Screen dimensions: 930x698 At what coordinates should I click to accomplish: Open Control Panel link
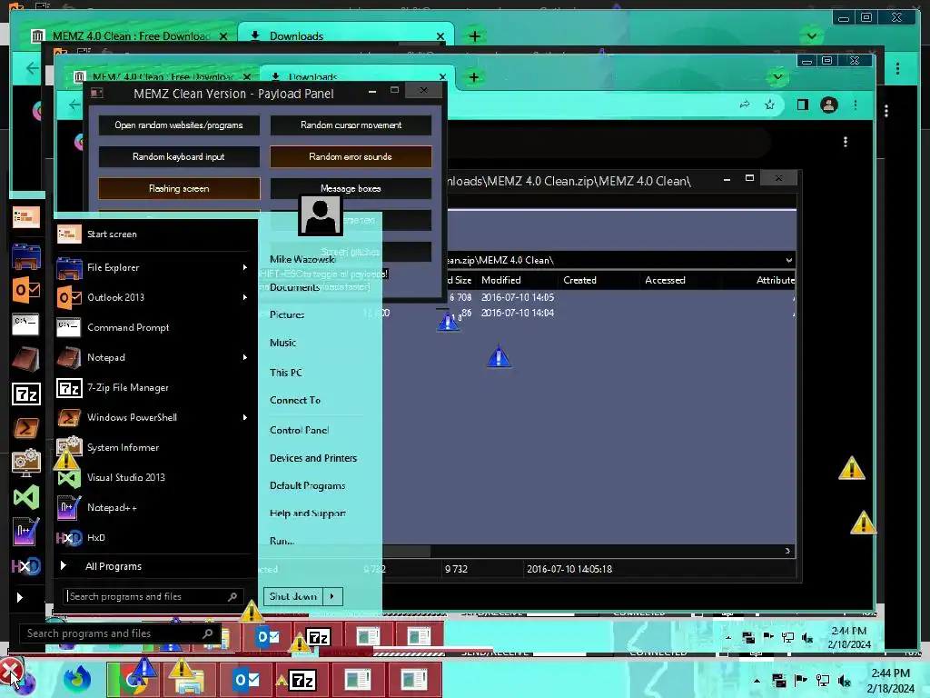tap(299, 430)
